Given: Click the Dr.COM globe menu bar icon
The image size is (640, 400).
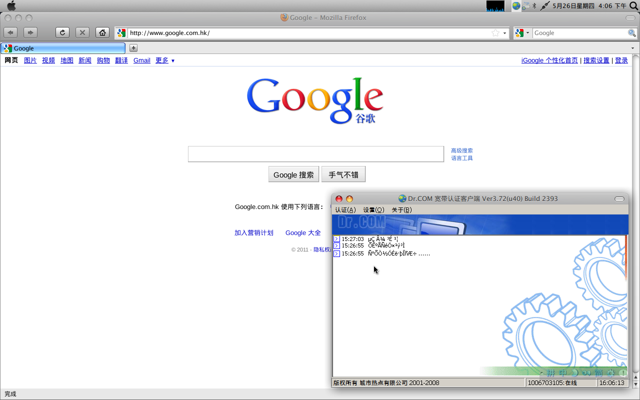Looking at the screenshot, I should 516,6.
